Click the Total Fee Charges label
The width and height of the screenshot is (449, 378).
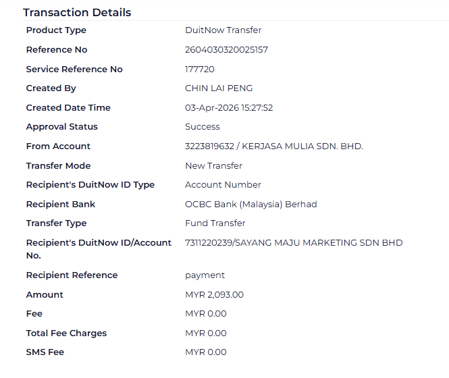click(66, 333)
